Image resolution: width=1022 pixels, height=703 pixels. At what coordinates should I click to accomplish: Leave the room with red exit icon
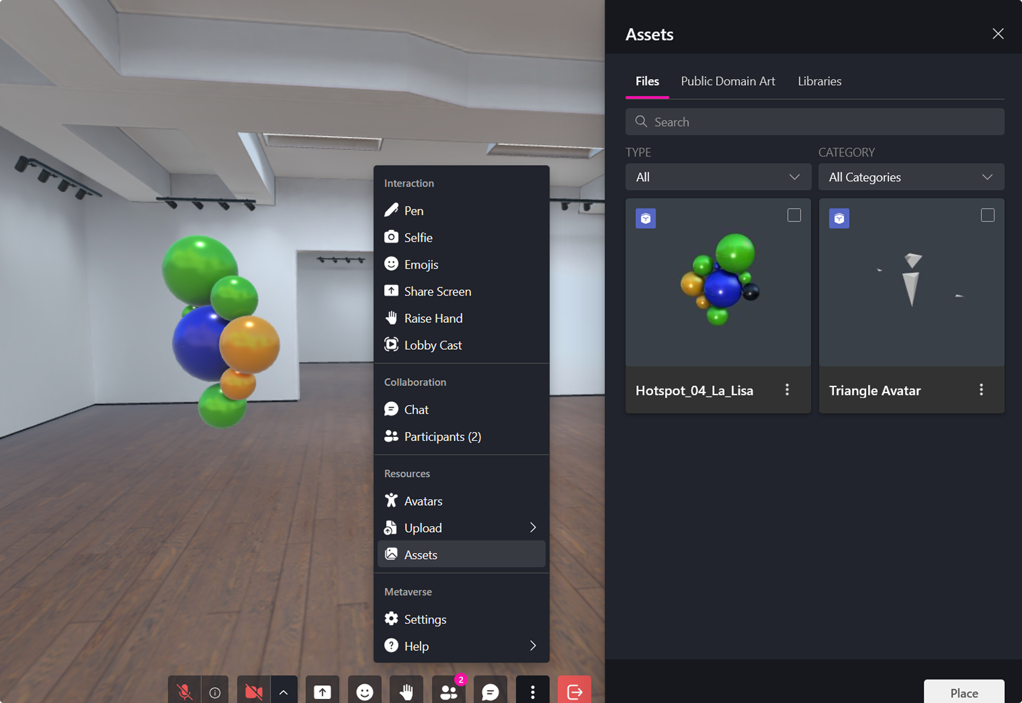coord(574,691)
